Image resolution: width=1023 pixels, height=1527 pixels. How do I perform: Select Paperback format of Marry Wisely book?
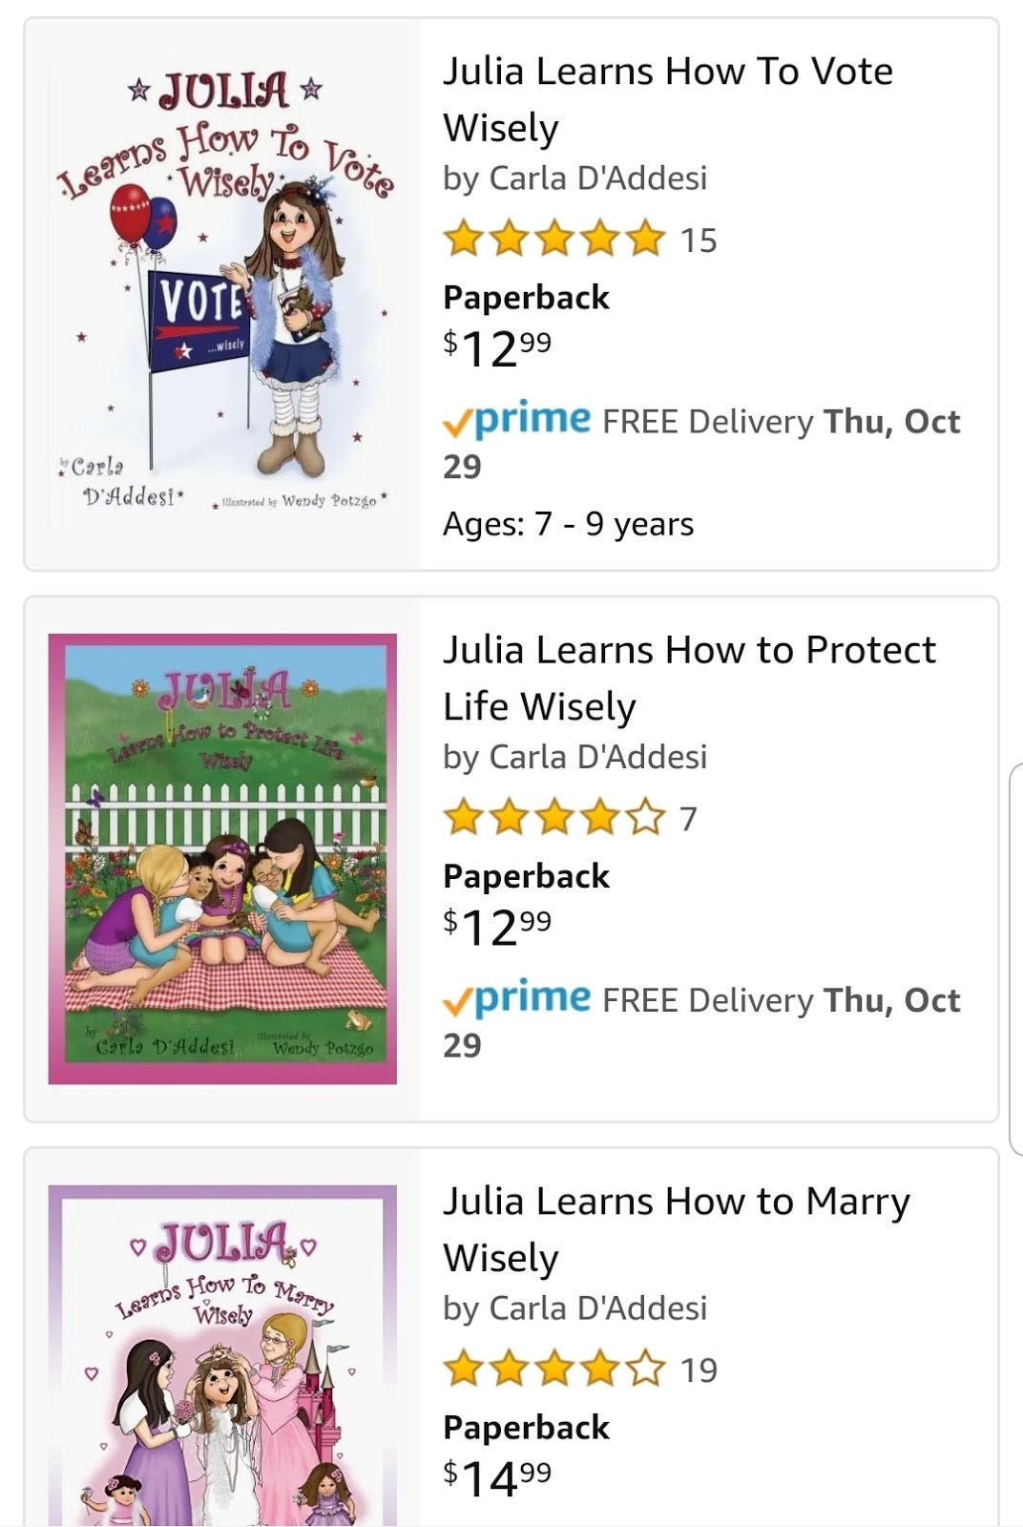tap(526, 1428)
